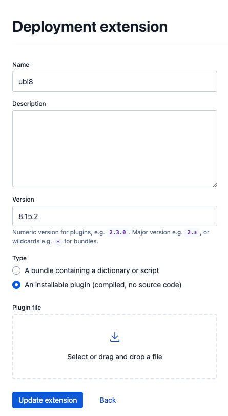Click the Name field label

tap(20, 65)
